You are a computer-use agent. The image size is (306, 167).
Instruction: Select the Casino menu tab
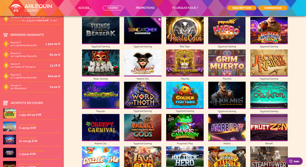point(113,8)
